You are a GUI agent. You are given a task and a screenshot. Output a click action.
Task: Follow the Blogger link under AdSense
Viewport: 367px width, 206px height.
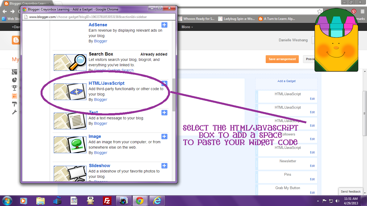click(x=101, y=41)
